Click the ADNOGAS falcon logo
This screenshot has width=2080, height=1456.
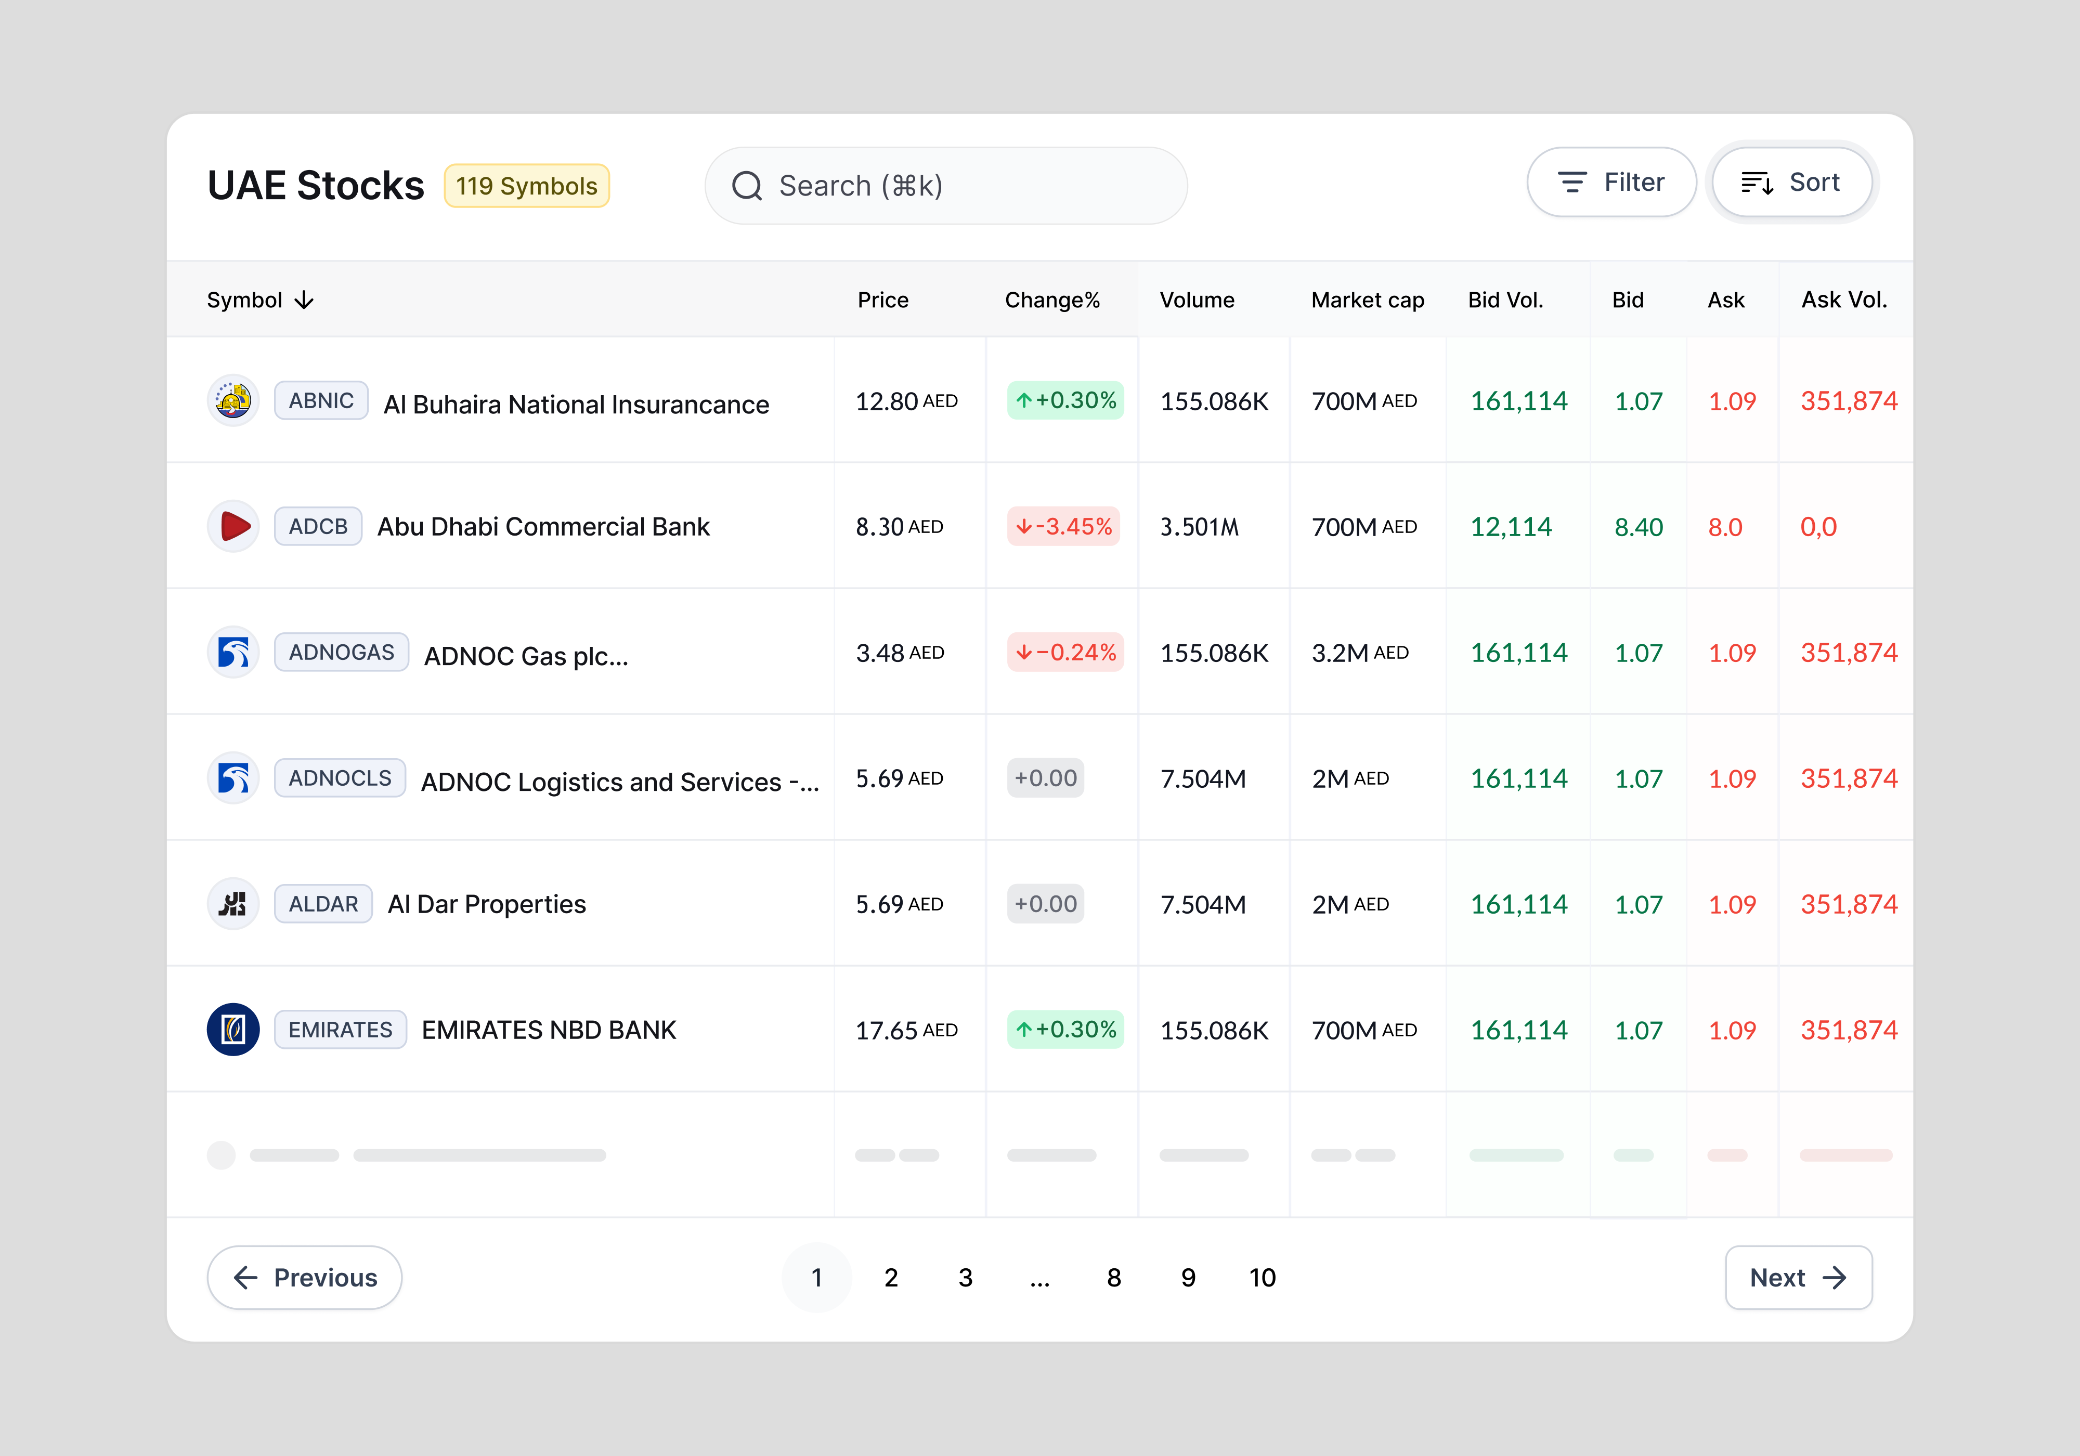pos(233,652)
